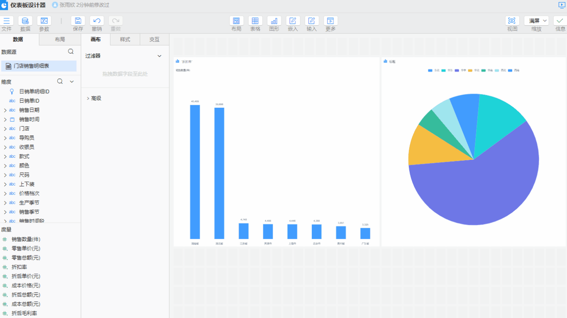
Task: Select the 门店销售明细表 data source
Action: [x=39, y=66]
